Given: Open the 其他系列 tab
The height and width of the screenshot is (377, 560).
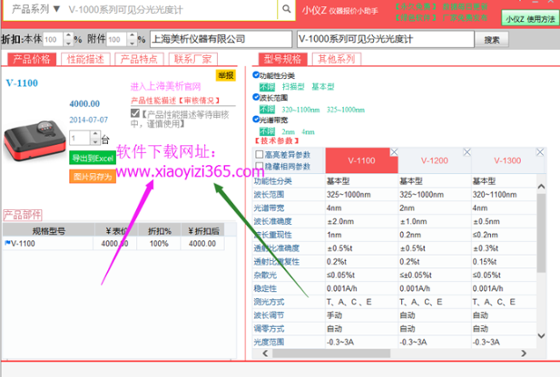Looking at the screenshot, I should pyautogui.click(x=334, y=59).
